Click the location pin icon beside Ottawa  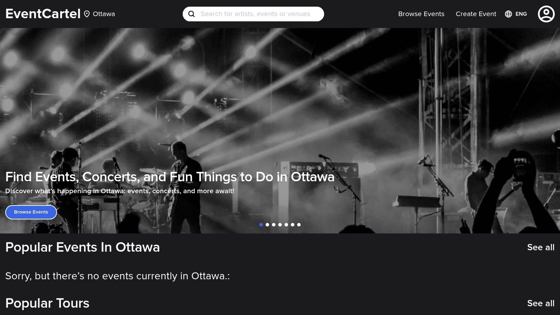click(x=87, y=14)
